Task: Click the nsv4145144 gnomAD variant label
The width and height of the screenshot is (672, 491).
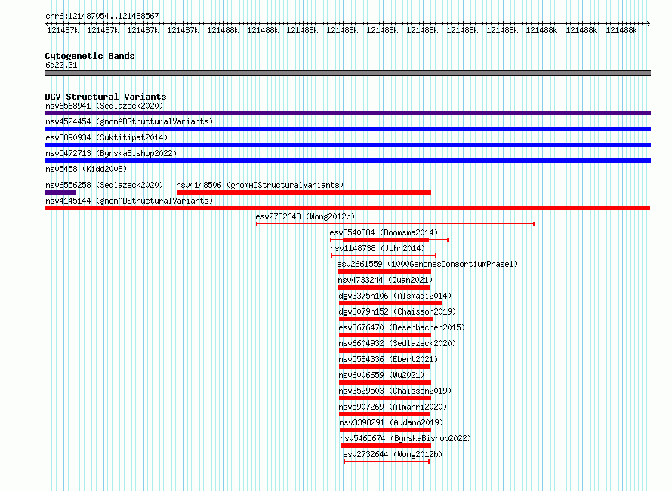Action: (129, 201)
